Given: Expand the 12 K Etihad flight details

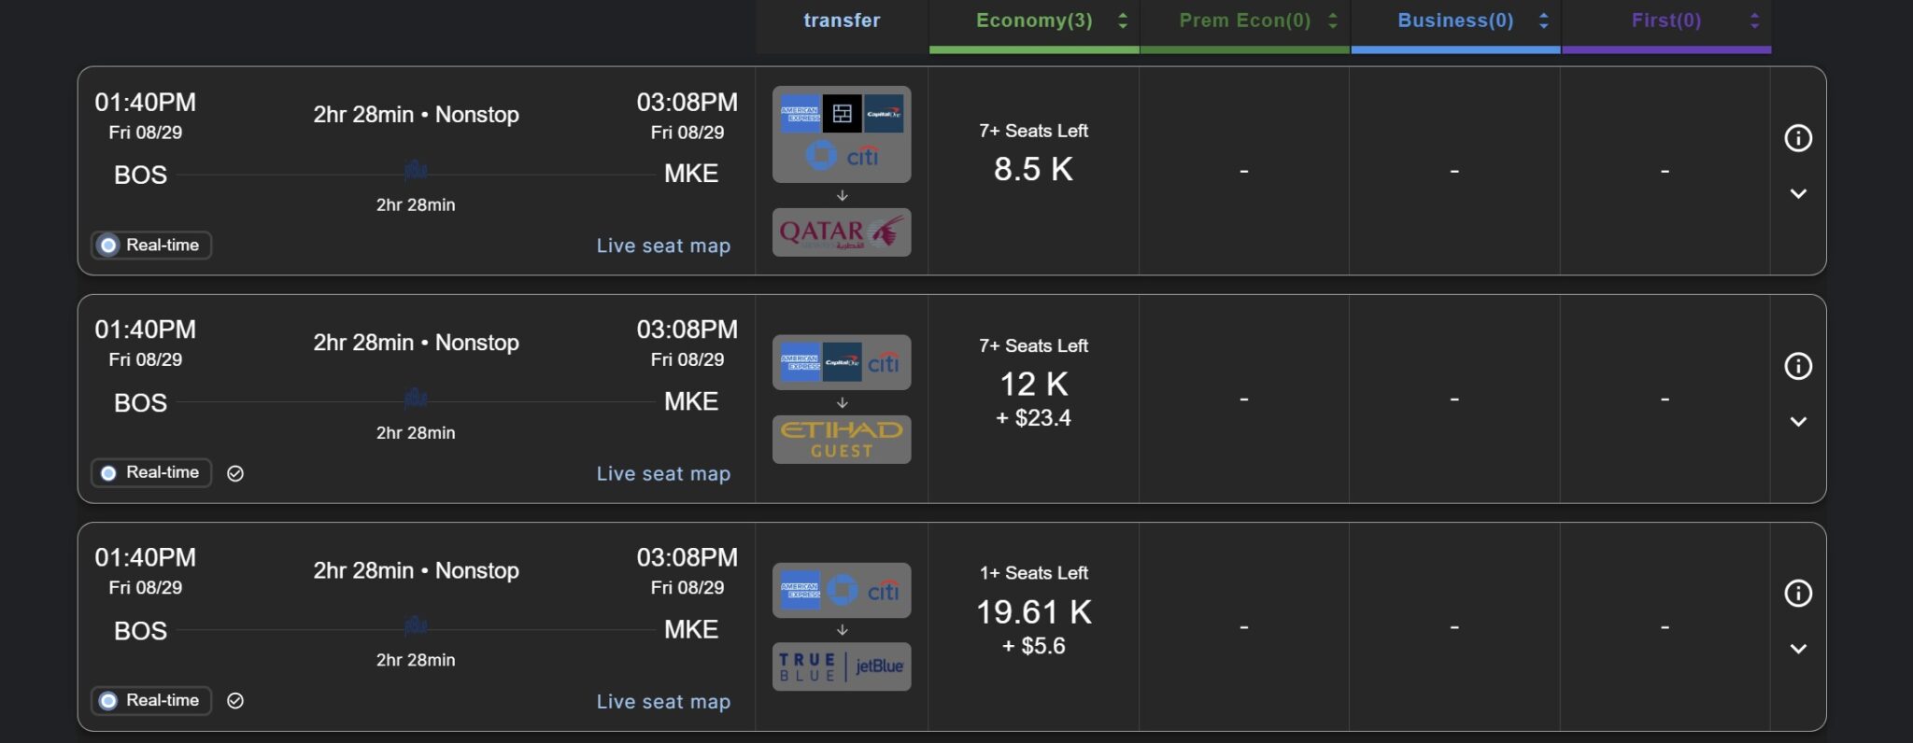Looking at the screenshot, I should point(1798,422).
